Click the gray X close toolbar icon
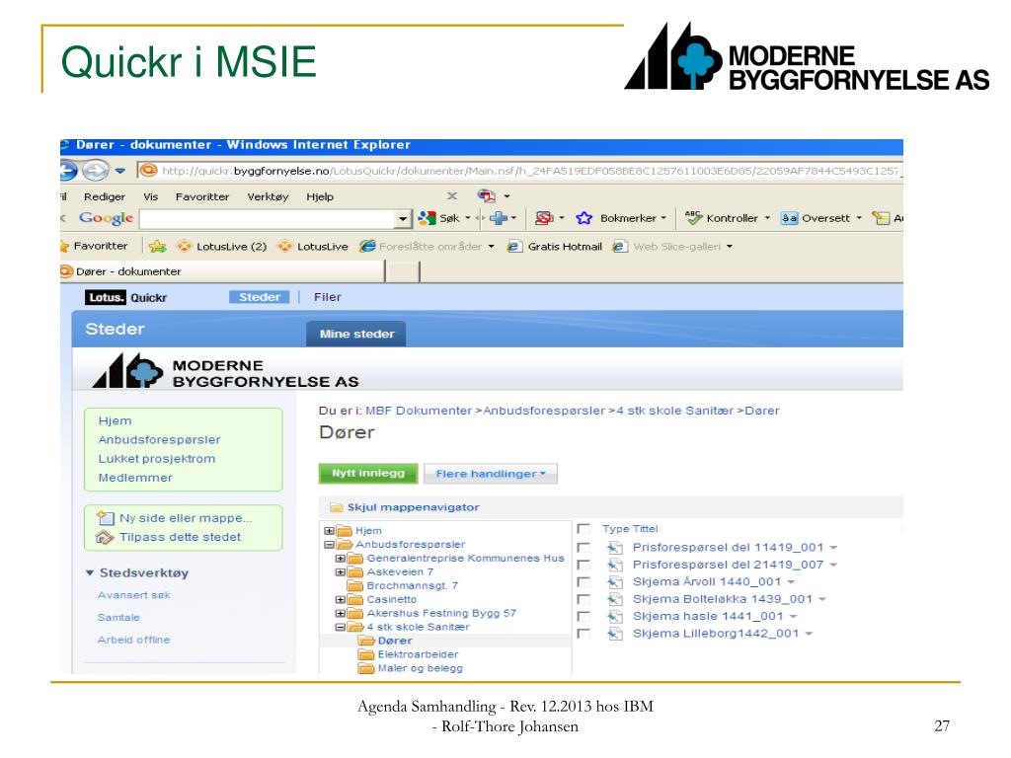1011x758 pixels. click(x=452, y=195)
